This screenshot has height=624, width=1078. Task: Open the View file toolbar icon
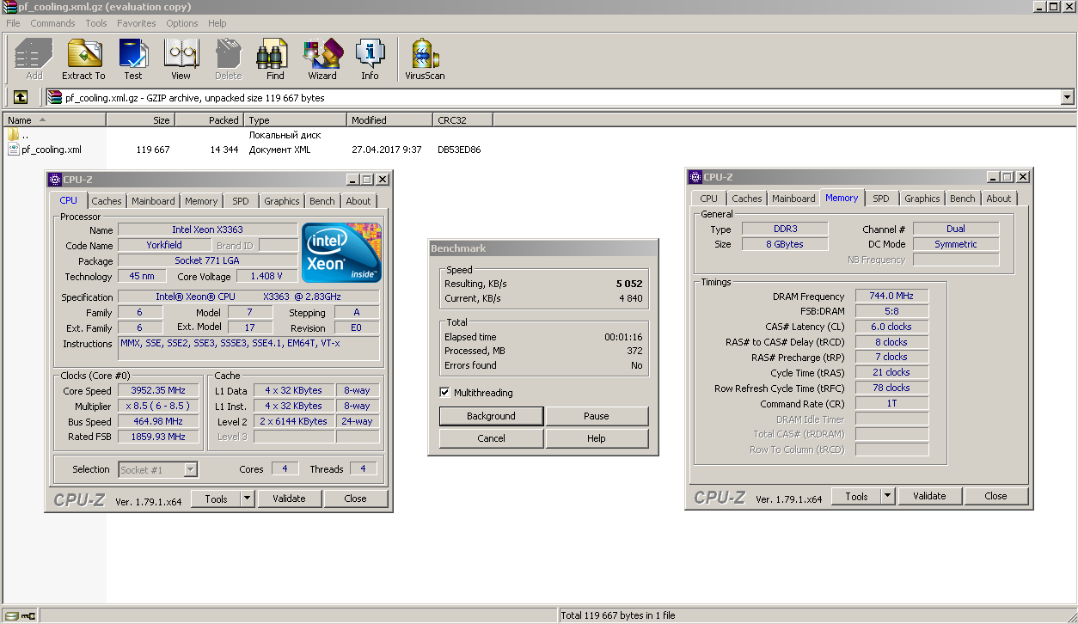pos(181,58)
